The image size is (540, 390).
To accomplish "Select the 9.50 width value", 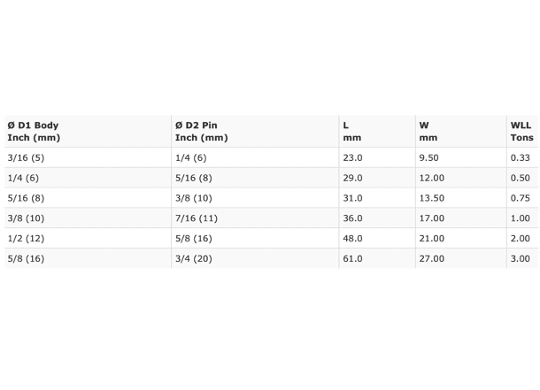I will [428, 157].
